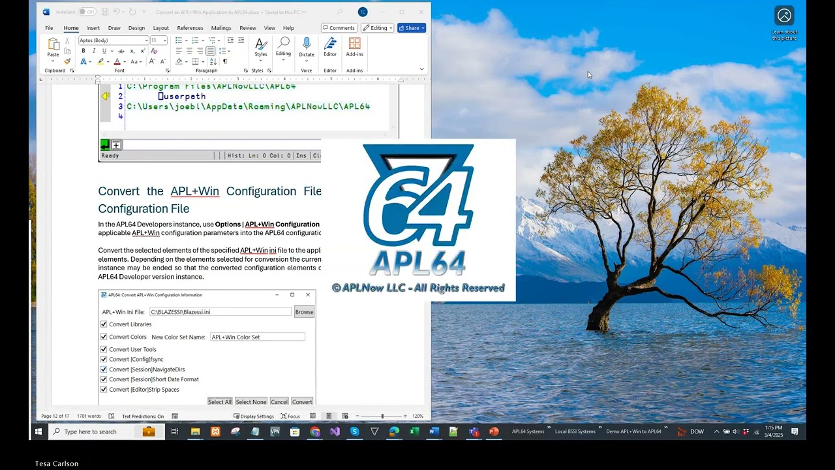This screenshot has height=470, width=835.
Task: Apply bold formatting with B icon
Action: point(83,51)
